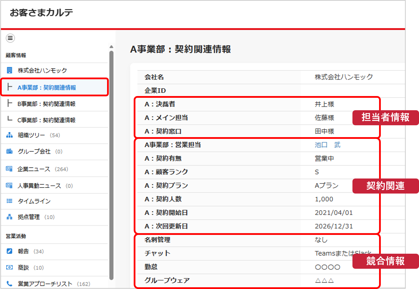Click the タイムライン list icon
Image resolution: width=419 pixels, height=289 pixels.
(x=10, y=201)
